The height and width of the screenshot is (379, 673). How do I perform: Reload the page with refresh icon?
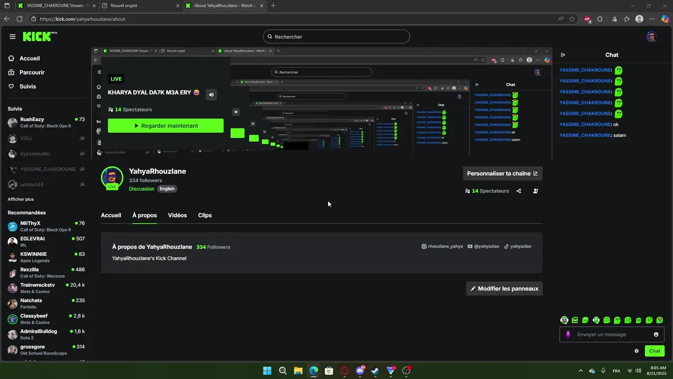[x=19, y=19]
